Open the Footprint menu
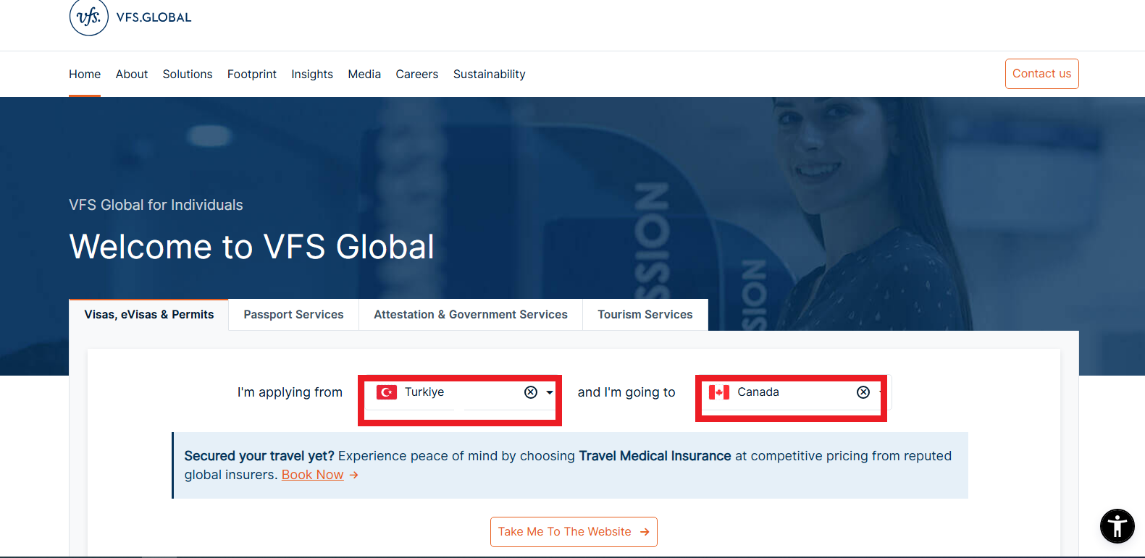 tap(252, 74)
